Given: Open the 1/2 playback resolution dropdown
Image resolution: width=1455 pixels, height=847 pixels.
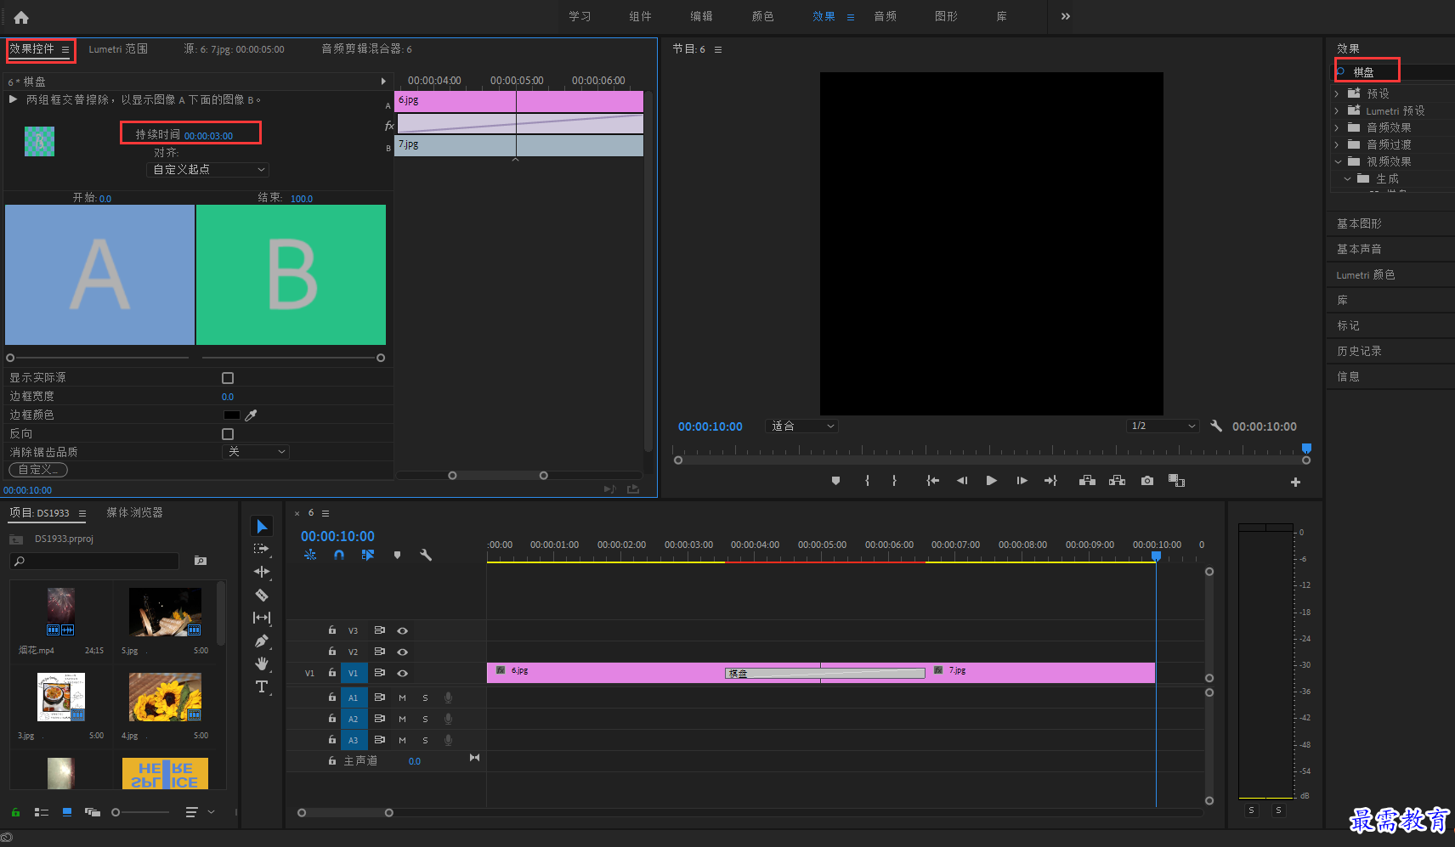Looking at the screenshot, I should tap(1162, 426).
